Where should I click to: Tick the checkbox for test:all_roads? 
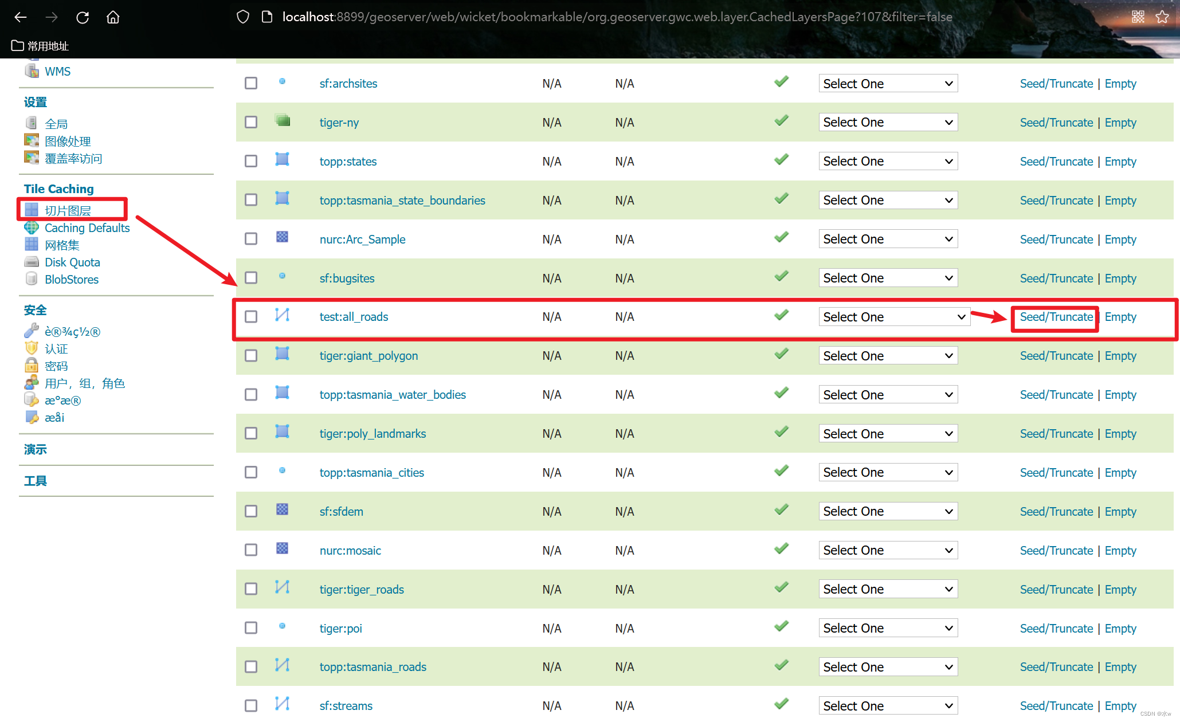(251, 317)
